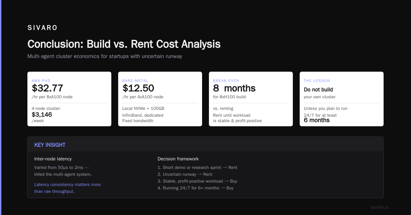Click the KEY INSIGHT panel header
Viewport: 411px width, 215px height.
pyautogui.click(x=50, y=145)
